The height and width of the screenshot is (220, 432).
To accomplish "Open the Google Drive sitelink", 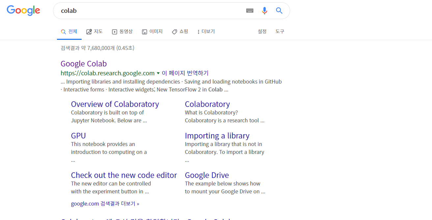I will (x=207, y=175).
